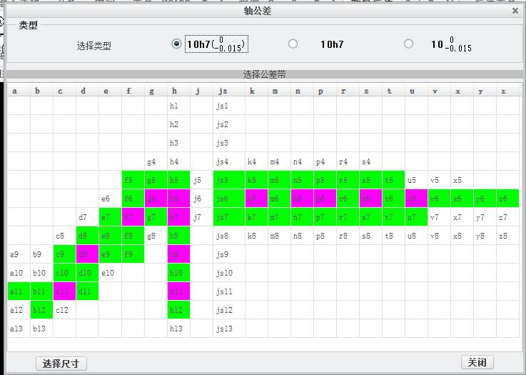Choose tolerance zone u6
This screenshot has width=526, height=375.
tap(416, 199)
